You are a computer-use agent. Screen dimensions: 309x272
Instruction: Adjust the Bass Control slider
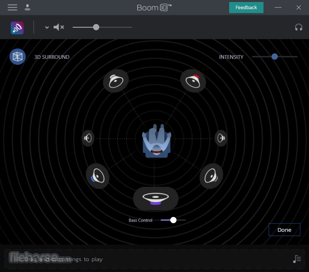pyautogui.click(x=173, y=220)
